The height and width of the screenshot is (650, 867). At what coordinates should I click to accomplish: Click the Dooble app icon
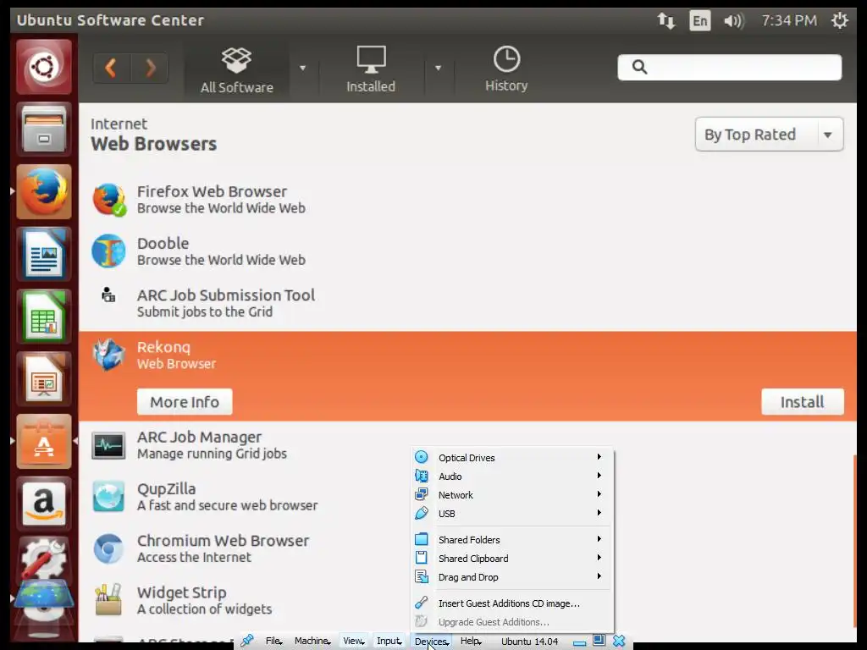point(108,251)
